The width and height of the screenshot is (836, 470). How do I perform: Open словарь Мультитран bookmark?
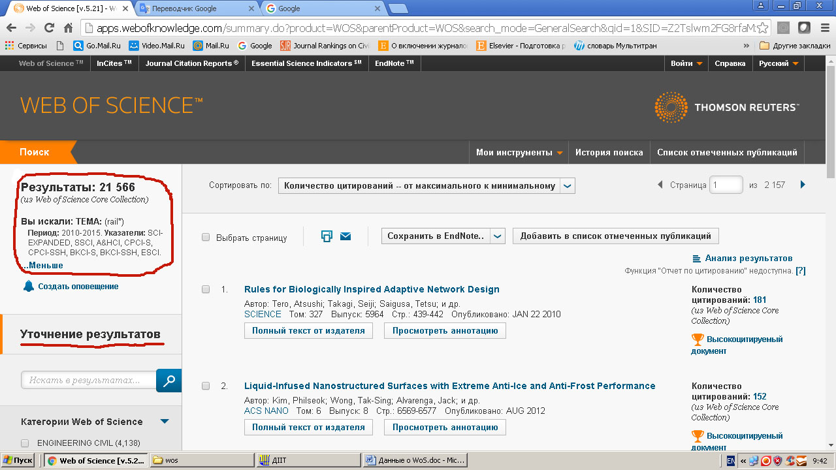(615, 46)
